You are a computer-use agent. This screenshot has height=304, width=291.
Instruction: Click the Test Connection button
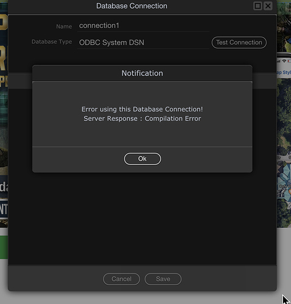point(239,43)
